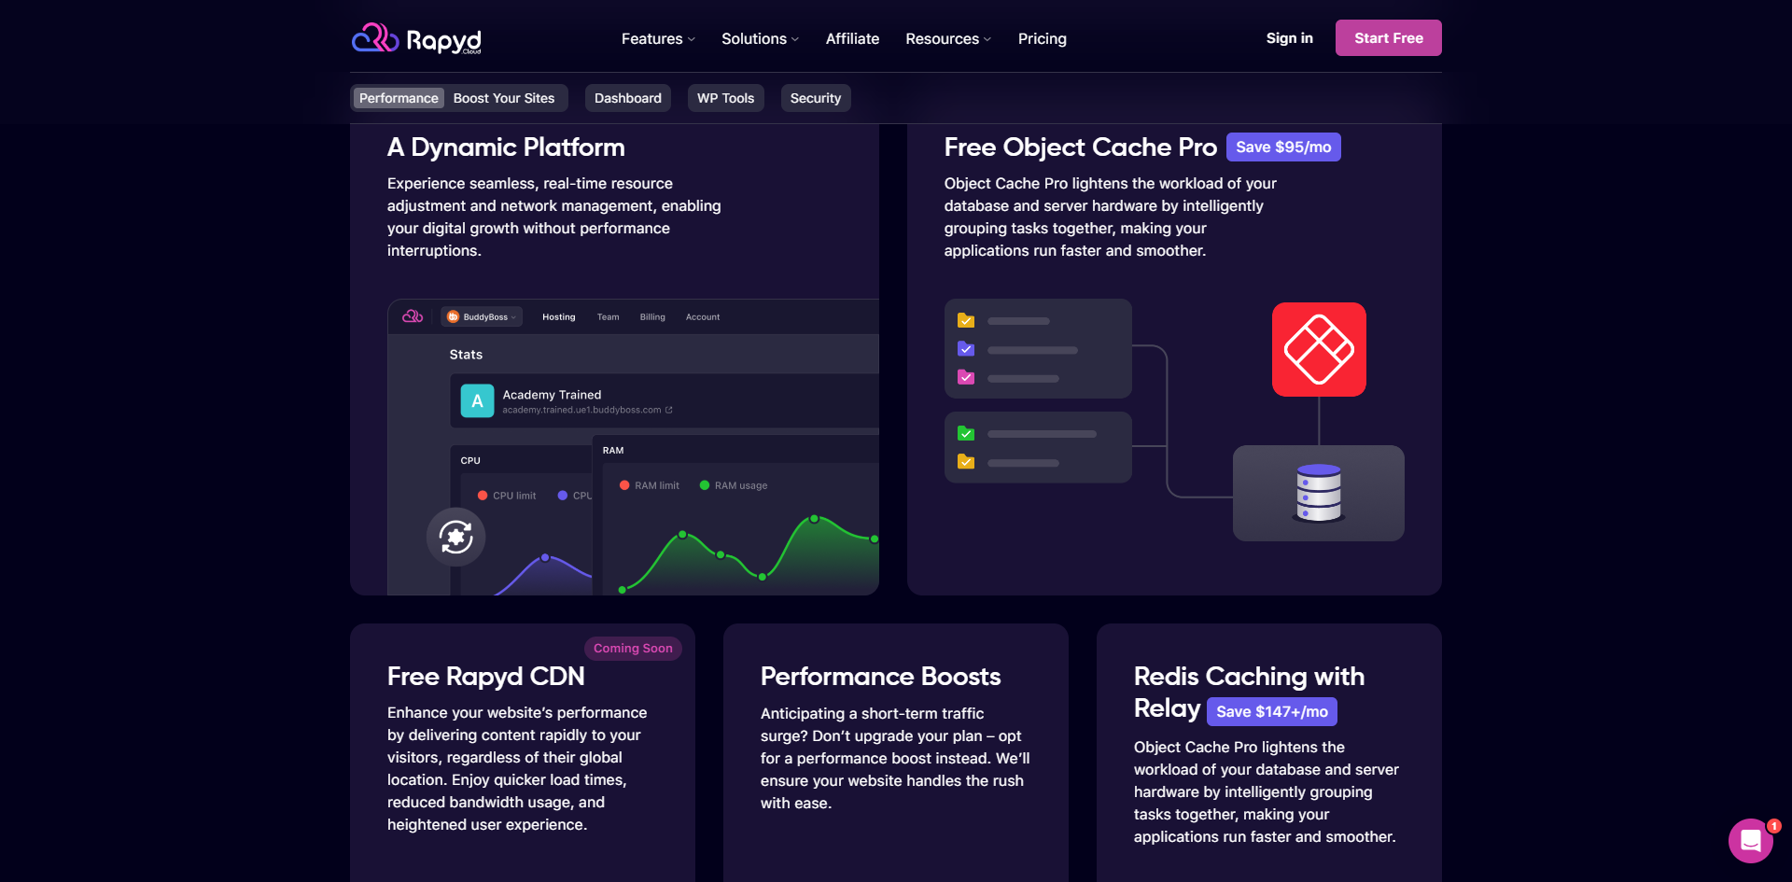
Task: Open external link icon beside academy.trained URL
Action: 668,410
